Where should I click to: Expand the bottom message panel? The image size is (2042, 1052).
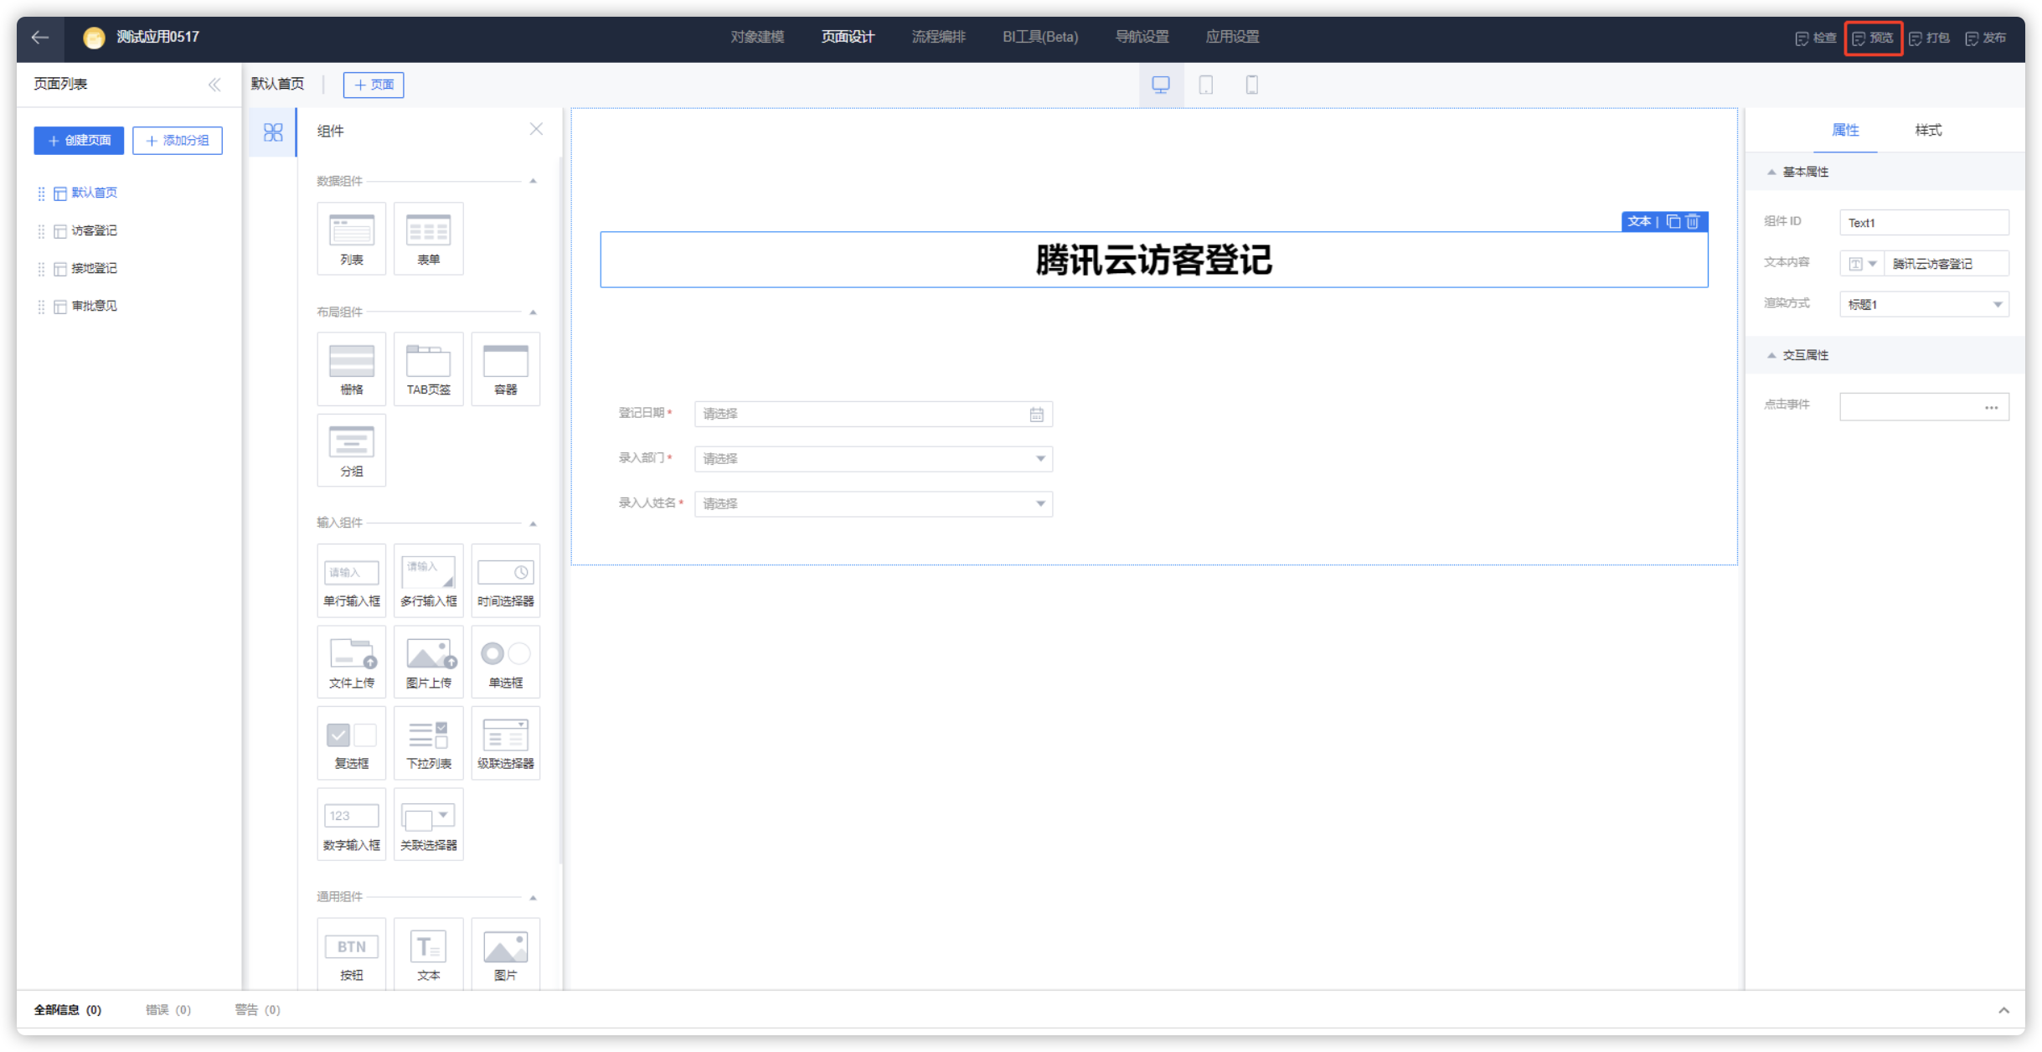[2003, 1010]
